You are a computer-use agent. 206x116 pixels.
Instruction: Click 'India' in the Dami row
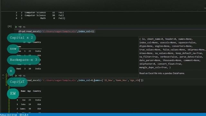click(x=38, y=69)
